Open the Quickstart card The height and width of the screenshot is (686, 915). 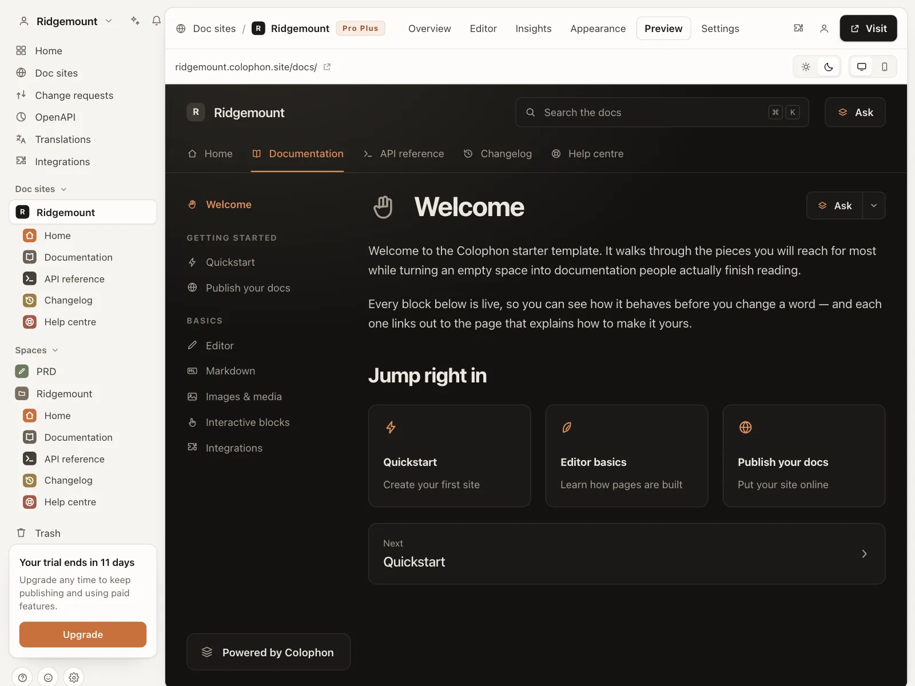[x=449, y=456]
